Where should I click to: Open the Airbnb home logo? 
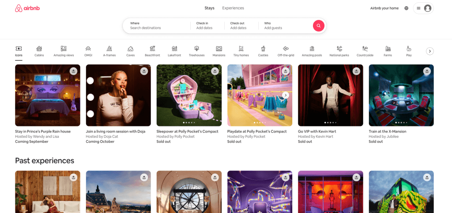pyautogui.click(x=27, y=8)
